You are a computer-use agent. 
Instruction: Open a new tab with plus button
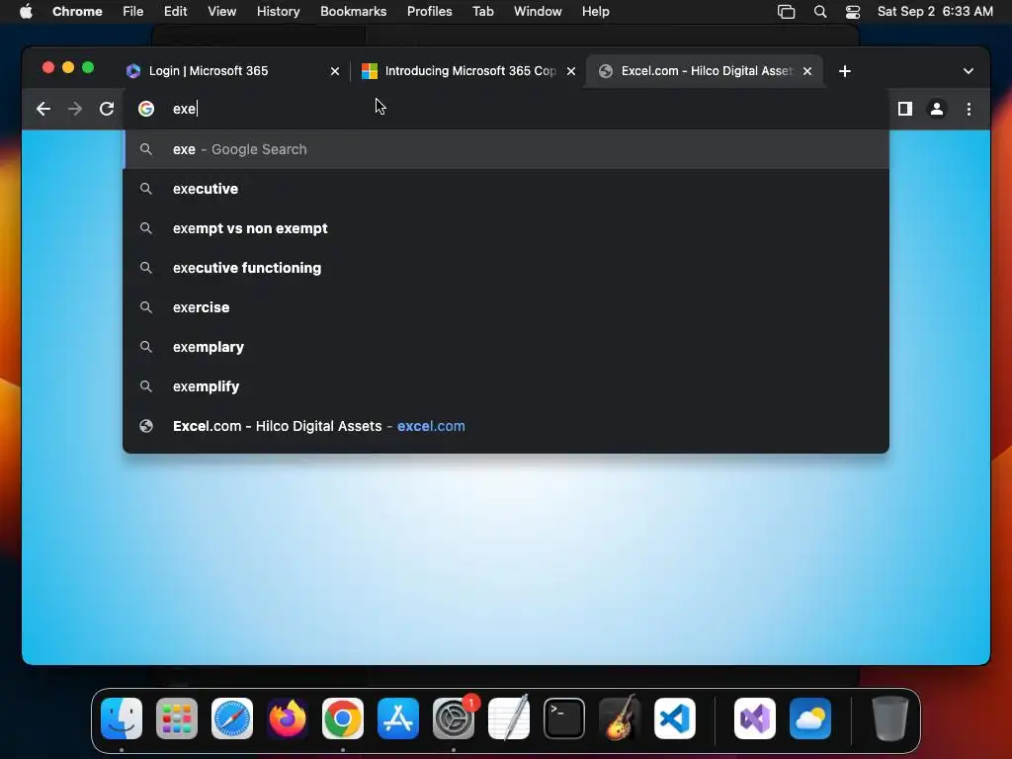click(844, 71)
